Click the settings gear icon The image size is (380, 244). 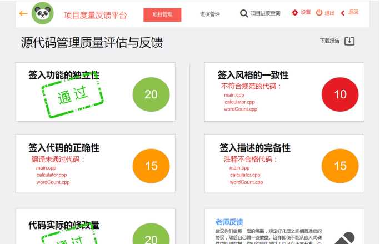pyautogui.click(x=294, y=13)
